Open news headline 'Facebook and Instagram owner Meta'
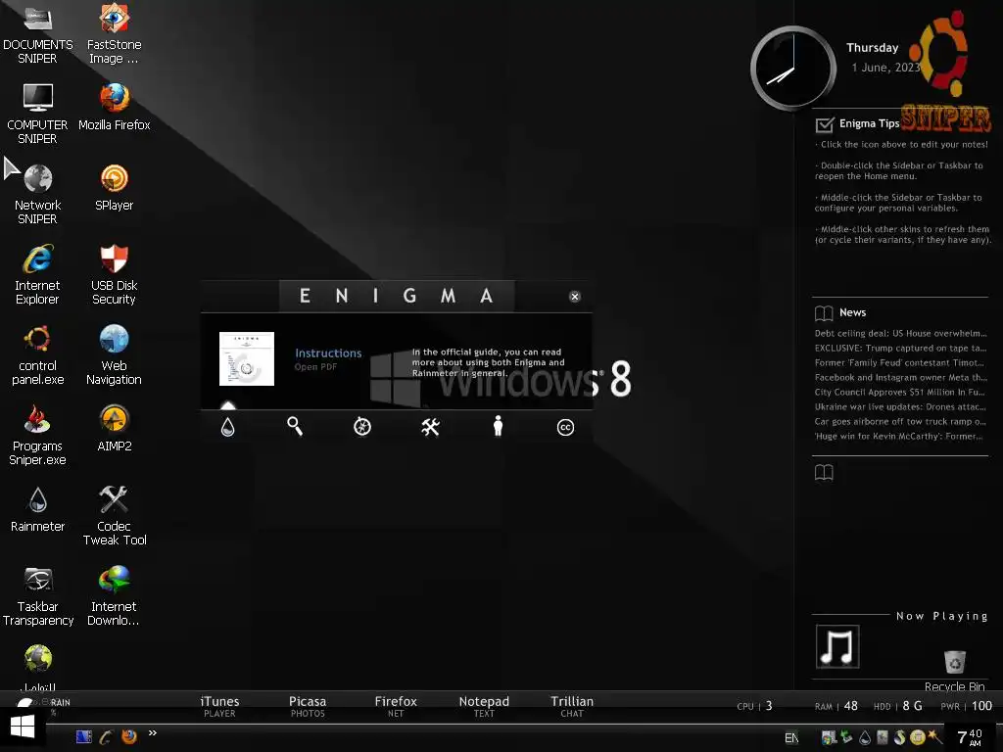 [x=901, y=377]
